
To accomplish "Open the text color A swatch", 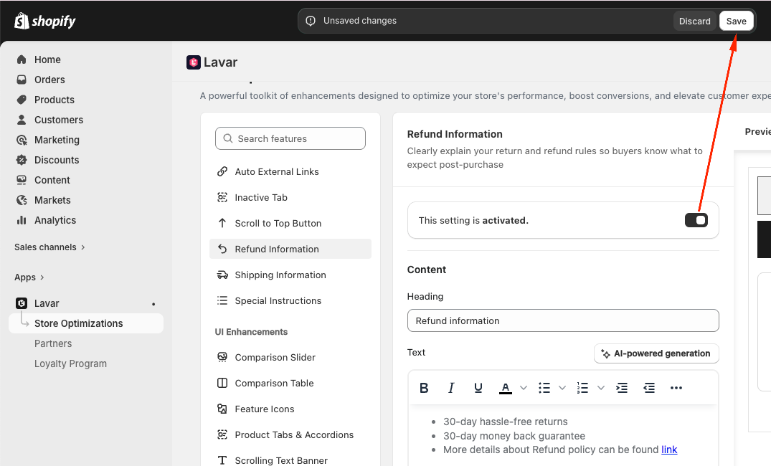I will [506, 388].
